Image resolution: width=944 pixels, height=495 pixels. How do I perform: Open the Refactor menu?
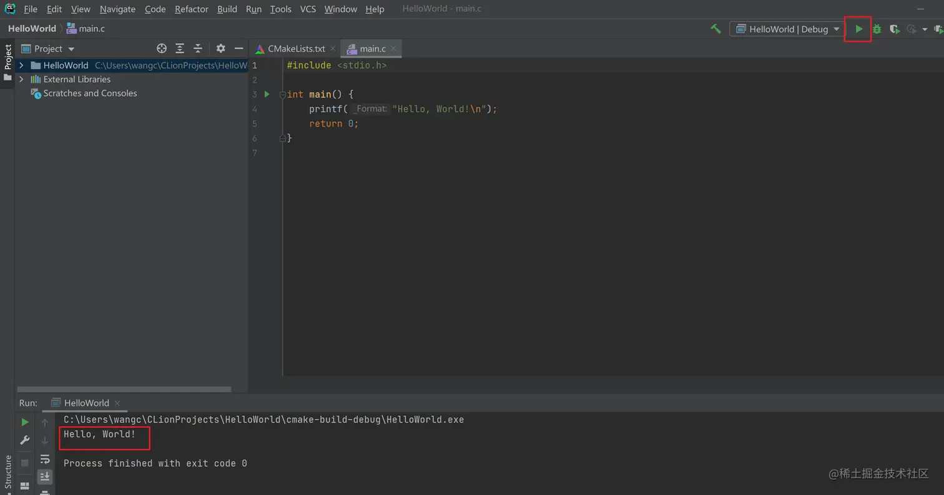coord(192,9)
